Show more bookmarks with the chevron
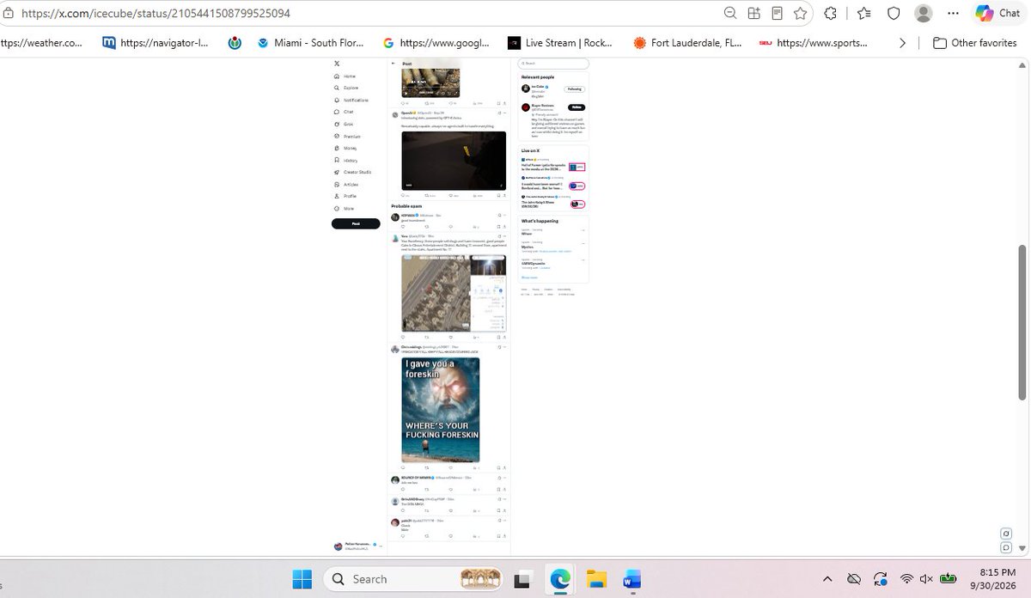1031x598 pixels. coord(902,43)
